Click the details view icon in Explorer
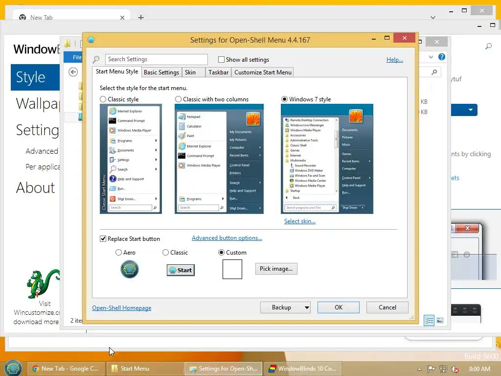This screenshot has width=501, height=376. coord(429,320)
